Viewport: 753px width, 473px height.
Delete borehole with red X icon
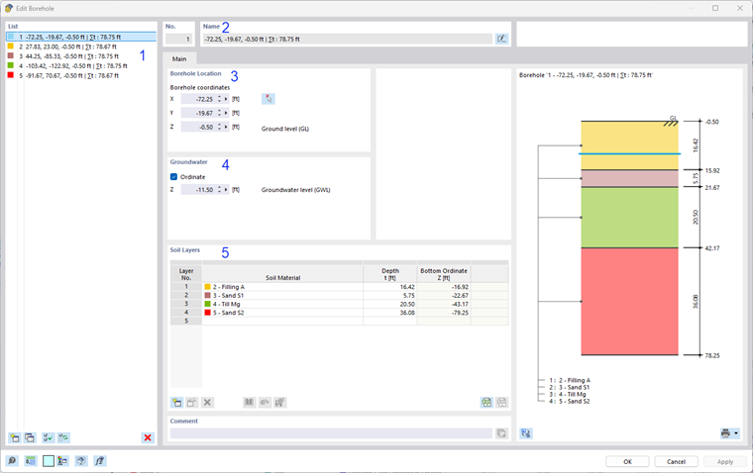(x=148, y=437)
